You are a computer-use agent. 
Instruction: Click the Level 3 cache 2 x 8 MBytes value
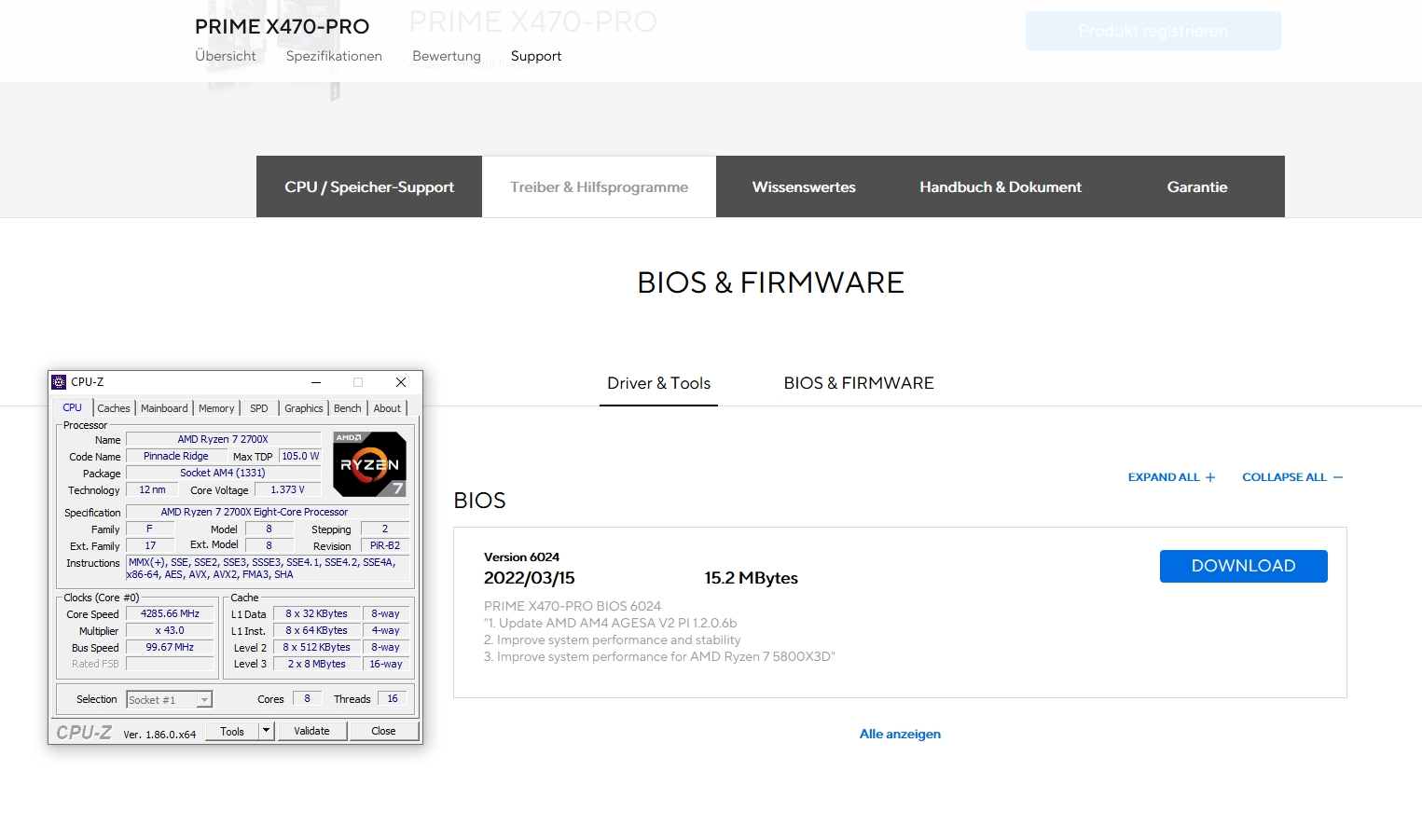(317, 664)
